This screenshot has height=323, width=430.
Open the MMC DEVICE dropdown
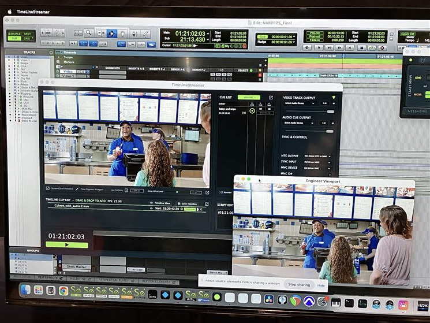[x=317, y=168]
